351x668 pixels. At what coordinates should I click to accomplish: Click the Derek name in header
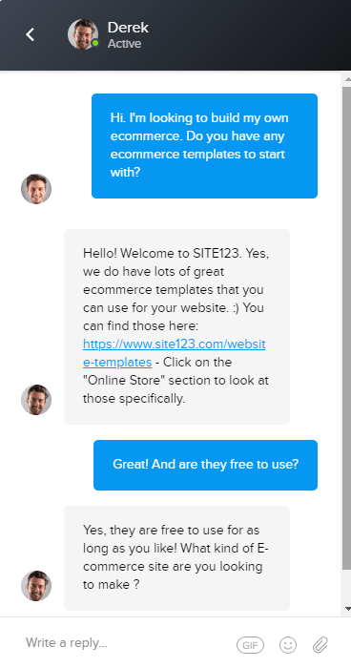(128, 28)
